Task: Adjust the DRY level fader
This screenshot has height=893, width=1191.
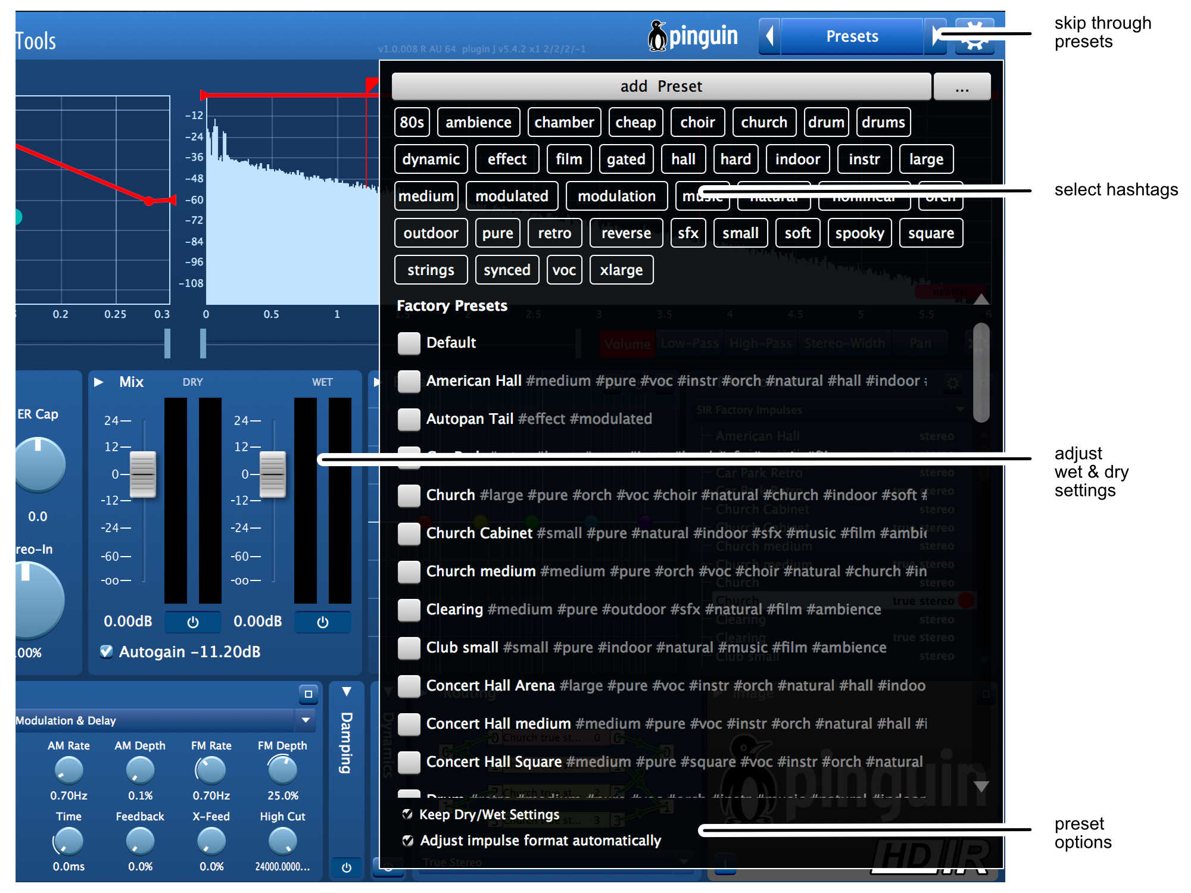Action: pos(143,474)
